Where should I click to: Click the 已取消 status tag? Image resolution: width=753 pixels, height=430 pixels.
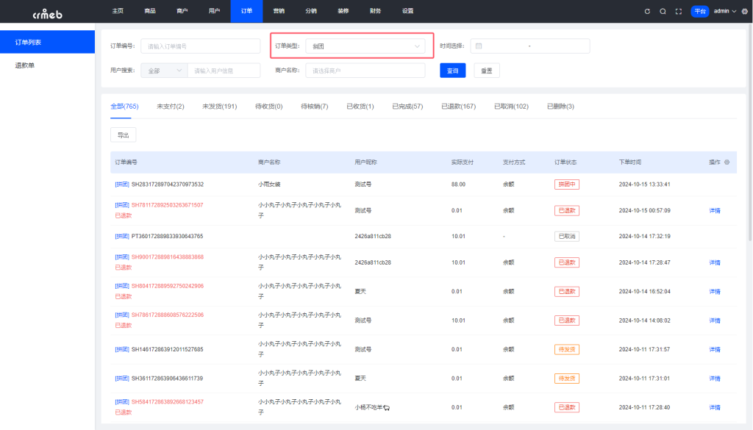[567, 236]
